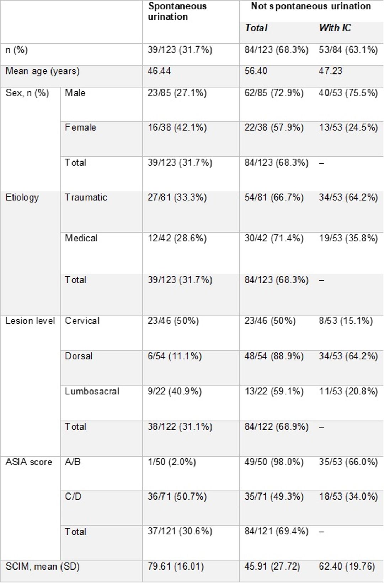
Task: Click the Female row label
Action: click(x=80, y=127)
